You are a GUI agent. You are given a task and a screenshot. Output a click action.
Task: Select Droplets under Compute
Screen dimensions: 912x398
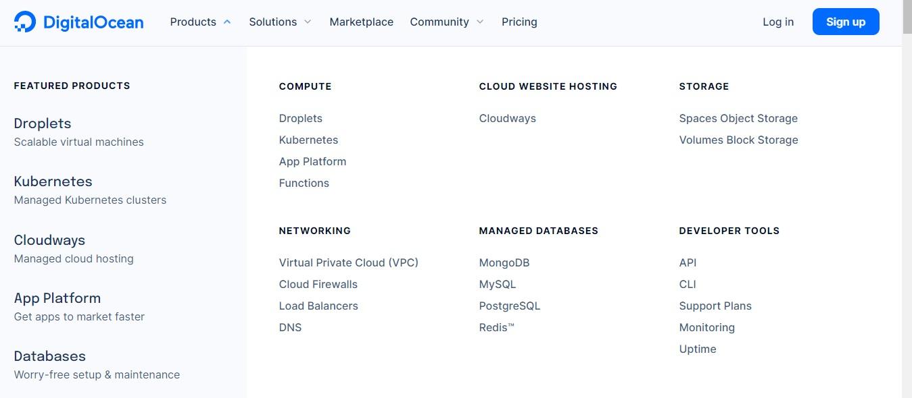click(x=301, y=118)
